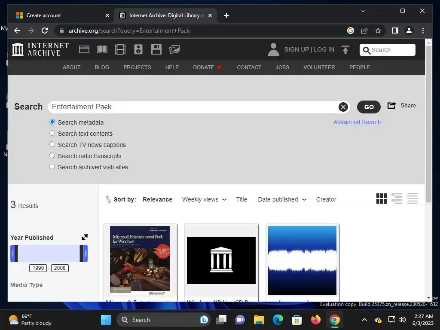Click the header Search input box
This screenshot has width=440, height=330.
pos(388,50)
